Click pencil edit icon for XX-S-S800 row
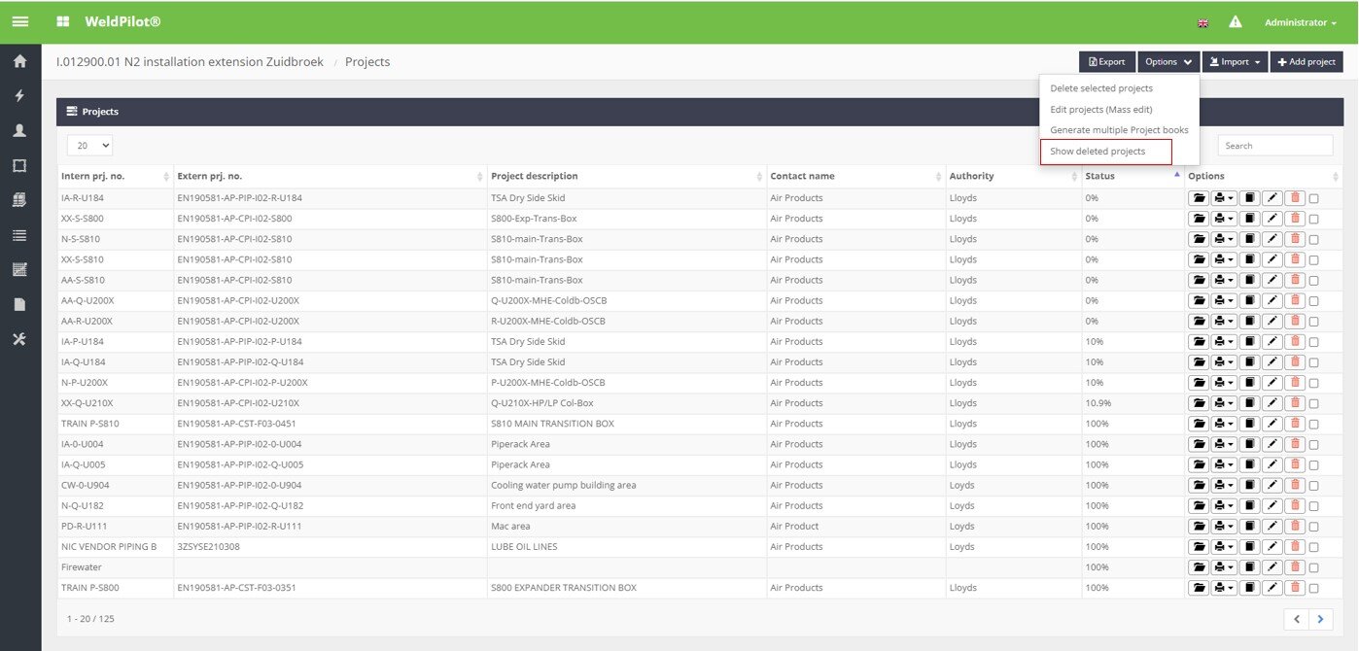This screenshot has height=651, width=1359. 1272,219
